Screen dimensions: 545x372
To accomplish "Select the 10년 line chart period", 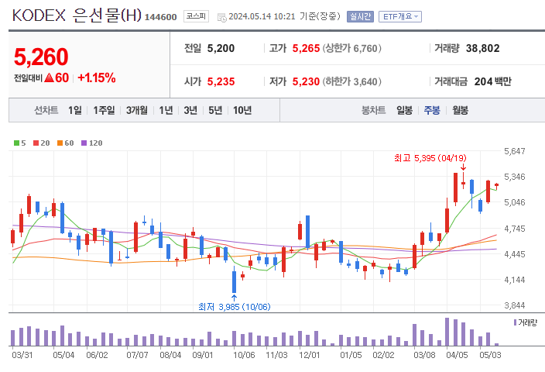I will (x=242, y=110).
